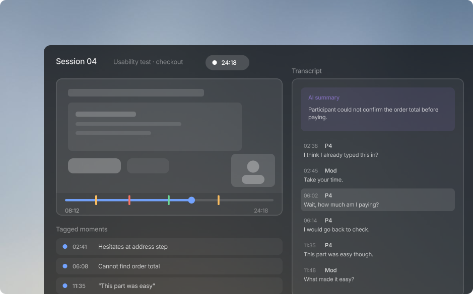Viewport: 473px width, 294px height.
Task: Select "Cannot find order total" tagged moment
Action: point(169,266)
